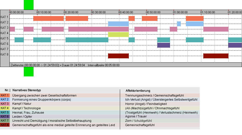Select the KAT 8 dark red segment near 00:40:00:00
The height and width of the screenshot is (135, 242).
coord(118,56)
